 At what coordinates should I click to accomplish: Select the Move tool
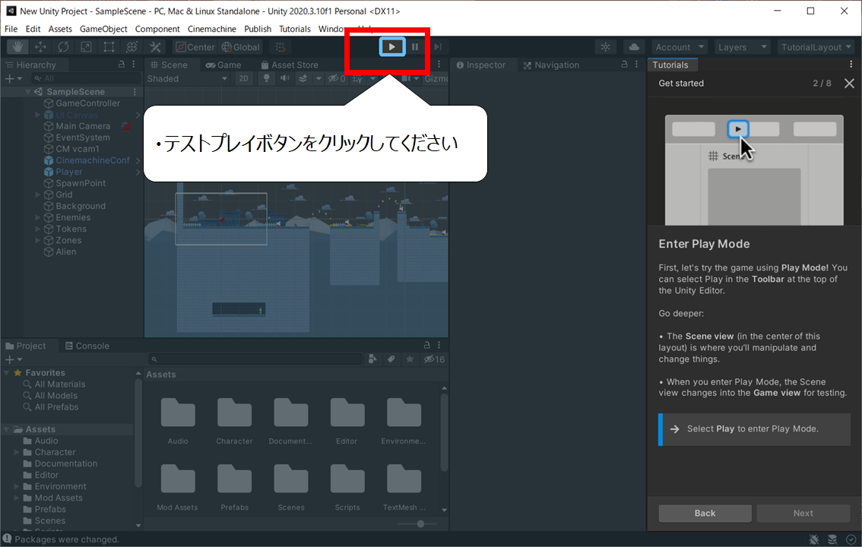coord(41,47)
